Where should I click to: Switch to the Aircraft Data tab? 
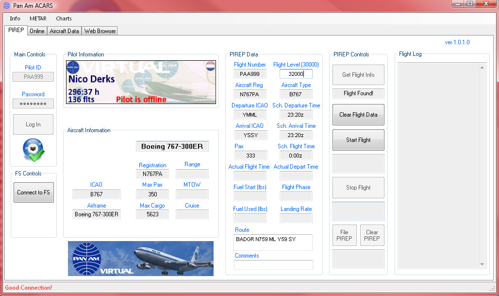pos(64,31)
